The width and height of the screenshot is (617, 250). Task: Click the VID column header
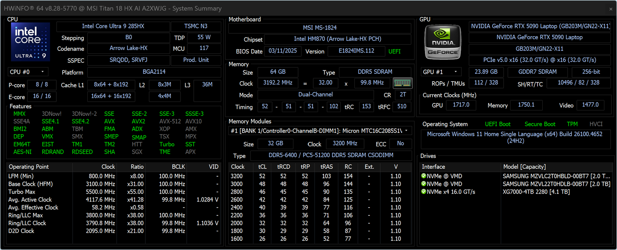coord(204,167)
